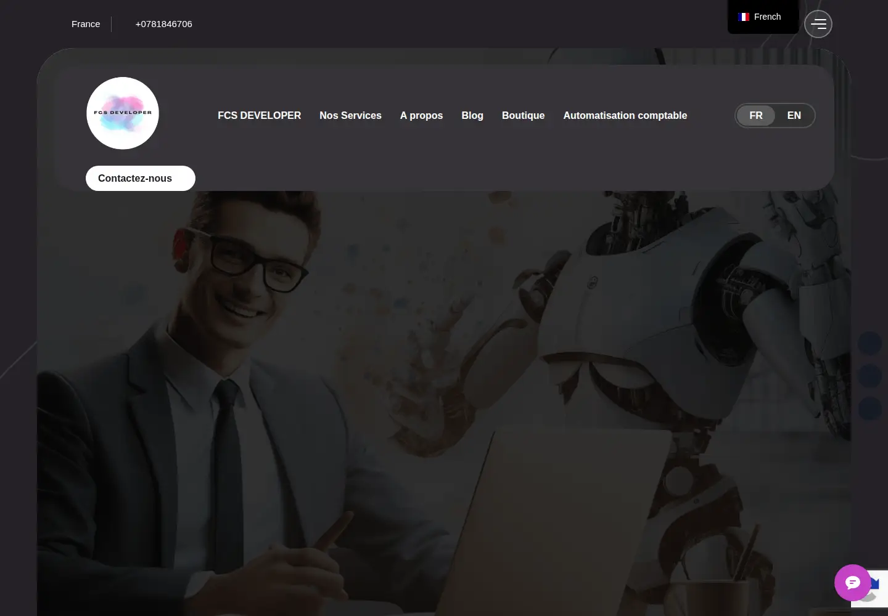888x616 pixels.
Task: Click the French flag icon
Action: pos(744,17)
